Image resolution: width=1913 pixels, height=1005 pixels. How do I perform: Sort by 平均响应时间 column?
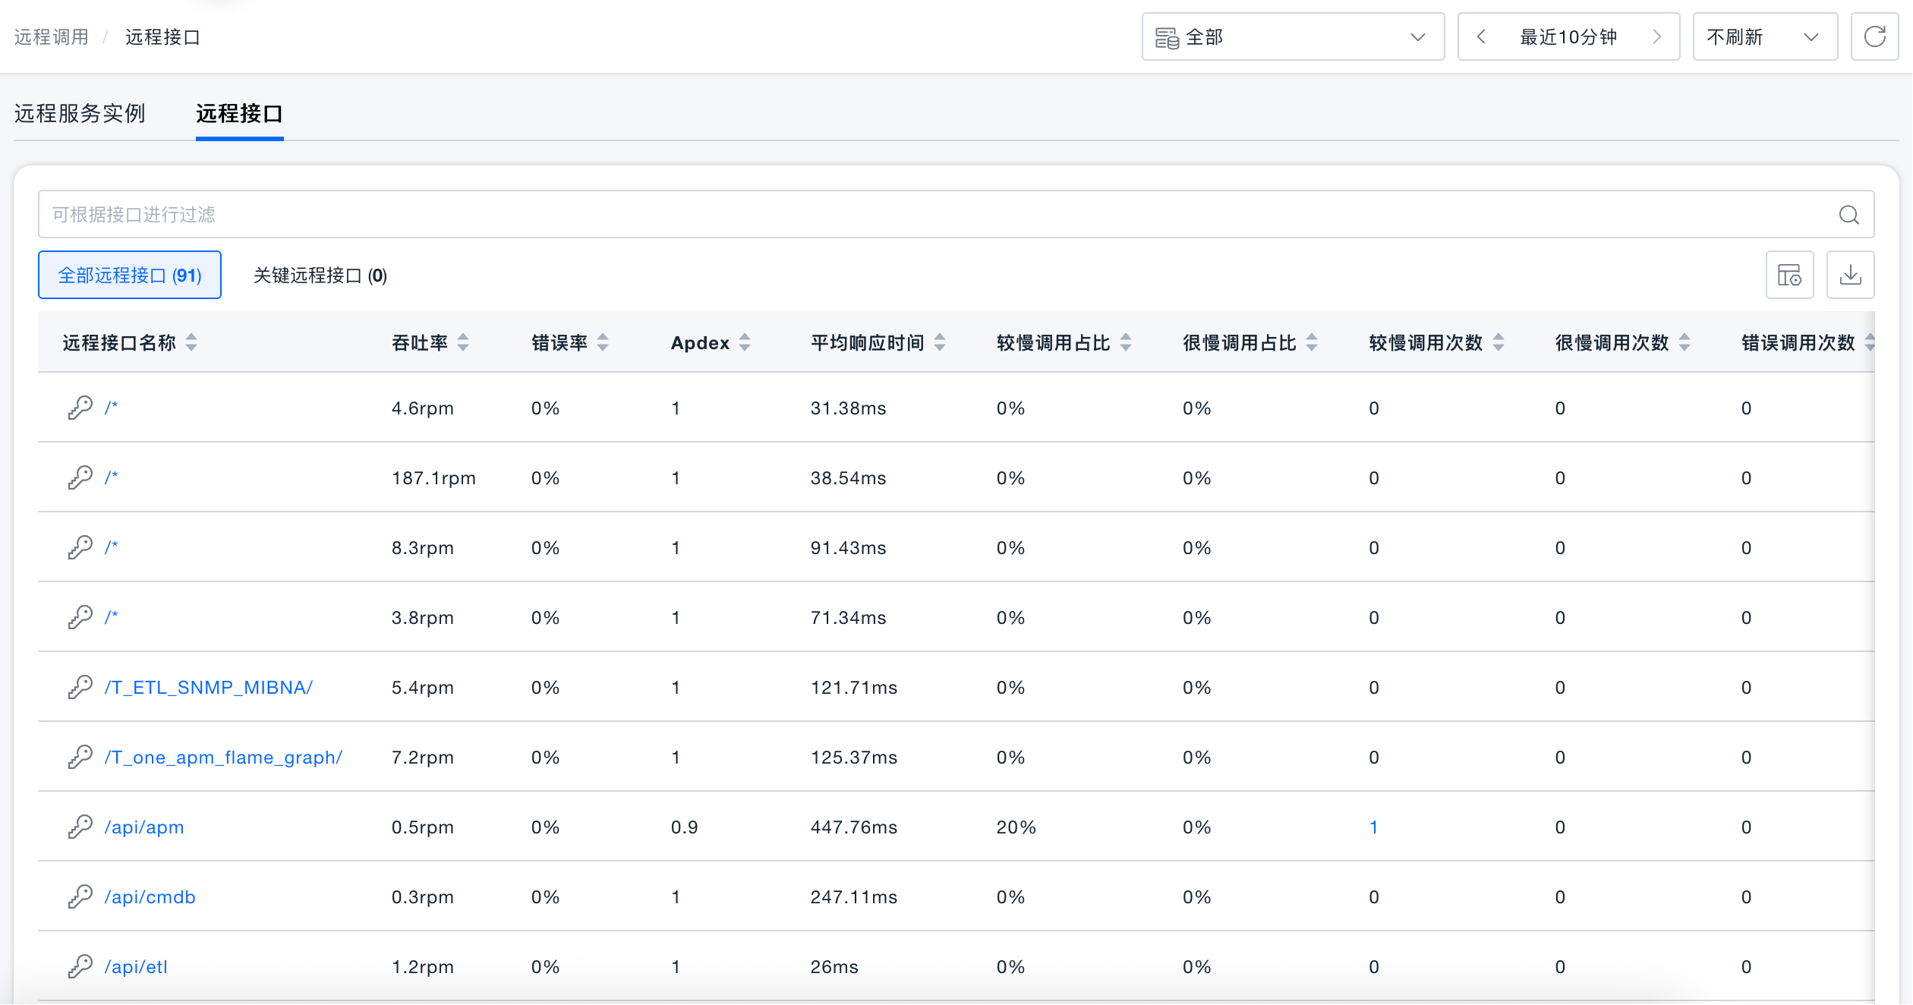[x=940, y=343]
